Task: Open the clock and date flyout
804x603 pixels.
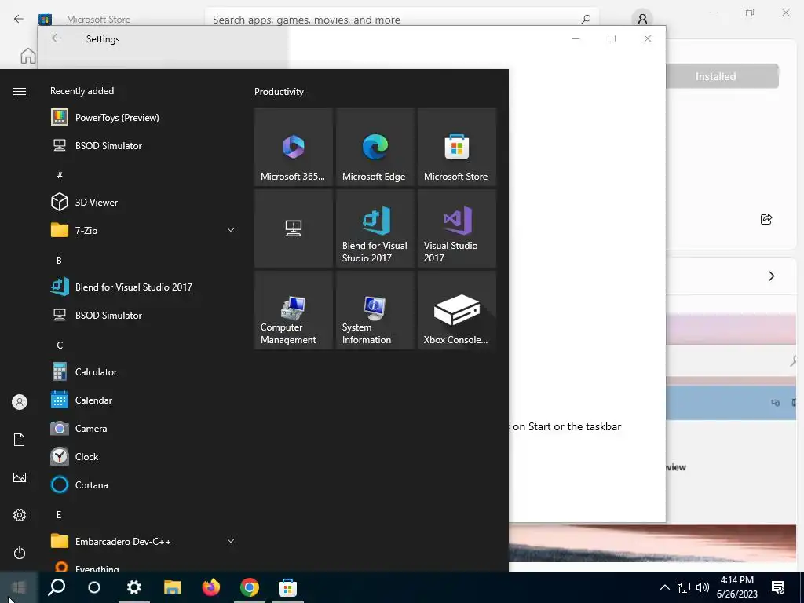Action: 736,587
